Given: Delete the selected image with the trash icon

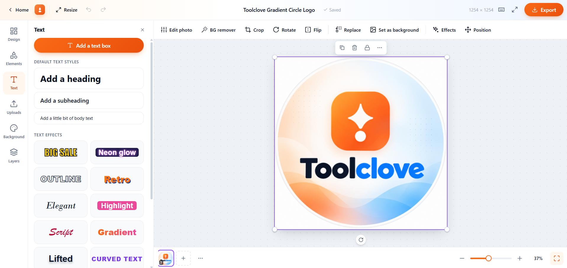Looking at the screenshot, I should (x=355, y=48).
